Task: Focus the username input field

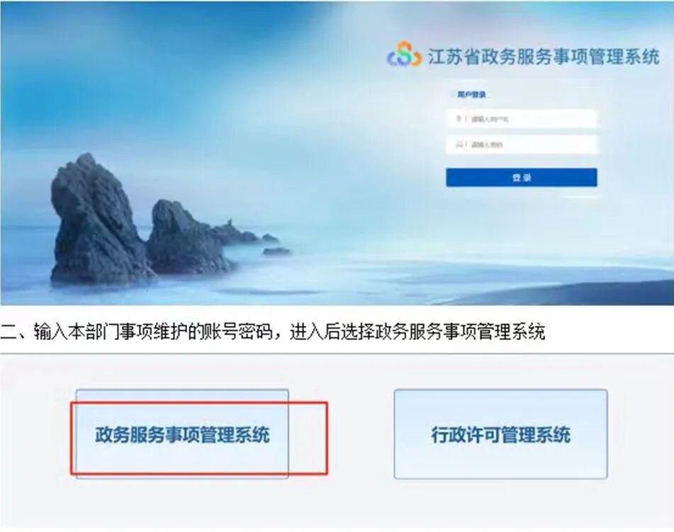Action: coord(522,118)
